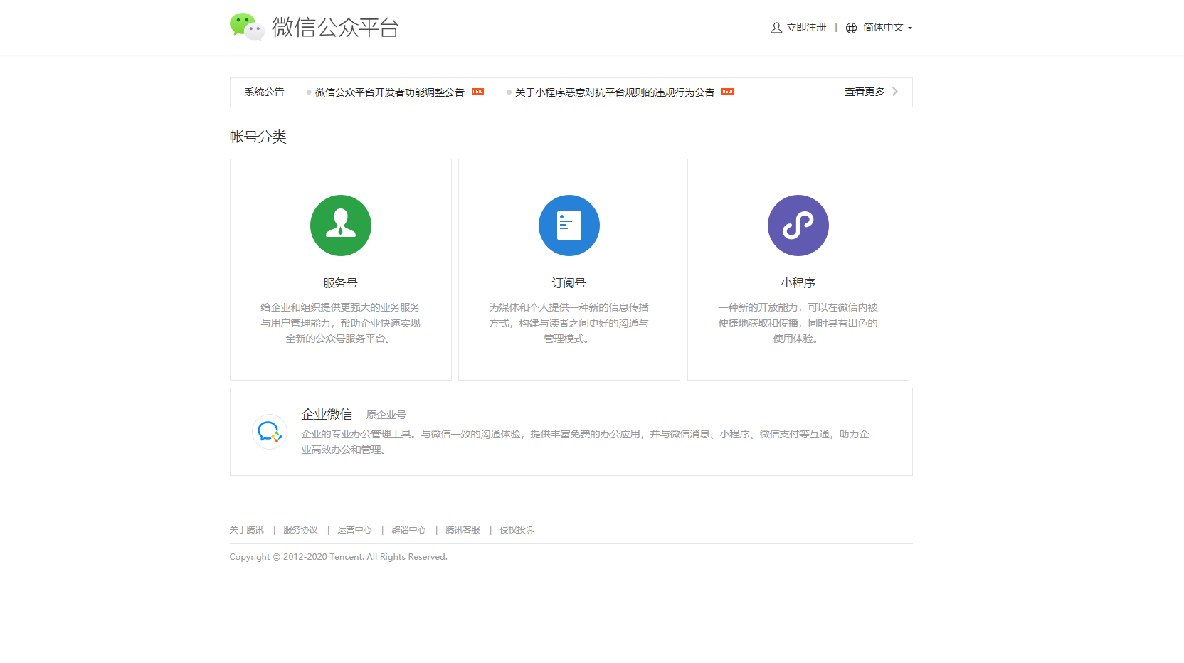
Task: Click the 原企业号 label
Action: click(x=386, y=415)
